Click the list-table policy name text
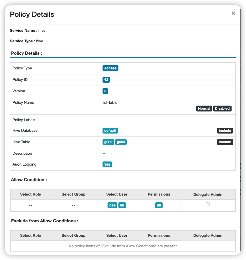Viewport: 246px width, 260px height. pyautogui.click(x=109, y=103)
